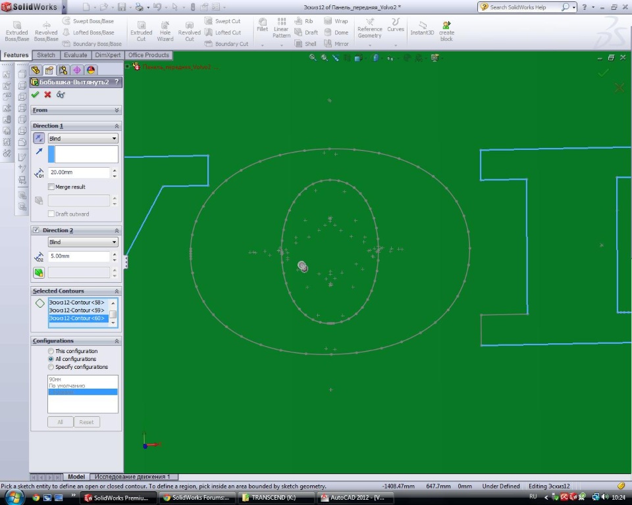
Task: Open the Исследование движения 1 tab
Action: click(132, 477)
